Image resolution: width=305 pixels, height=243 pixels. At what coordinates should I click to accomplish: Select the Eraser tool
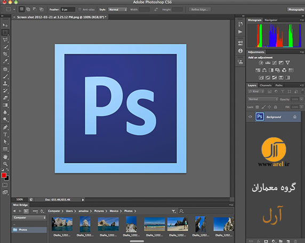coord(5,98)
